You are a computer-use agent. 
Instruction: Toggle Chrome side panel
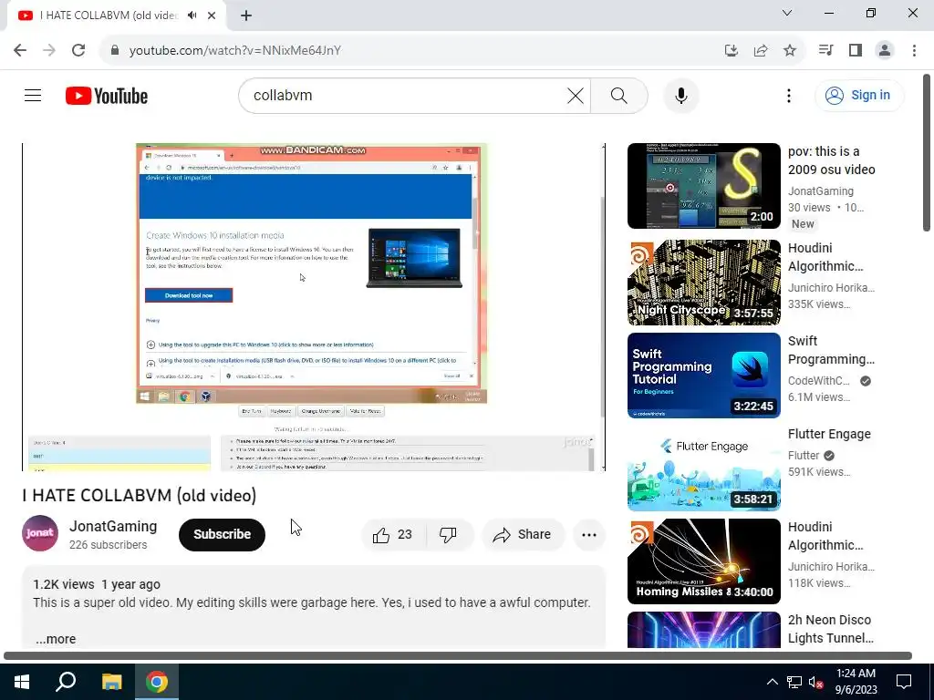click(856, 50)
